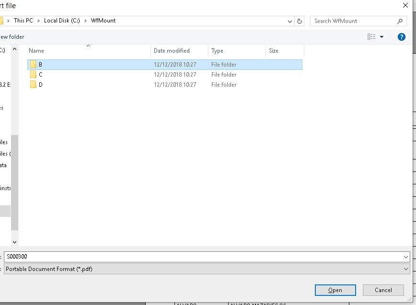Select folder D icon
This screenshot has height=305, width=416.
(x=33, y=85)
